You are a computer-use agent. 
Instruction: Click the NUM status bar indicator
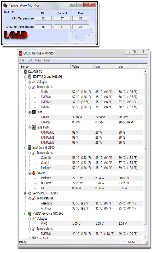pyautogui.click(x=131, y=242)
